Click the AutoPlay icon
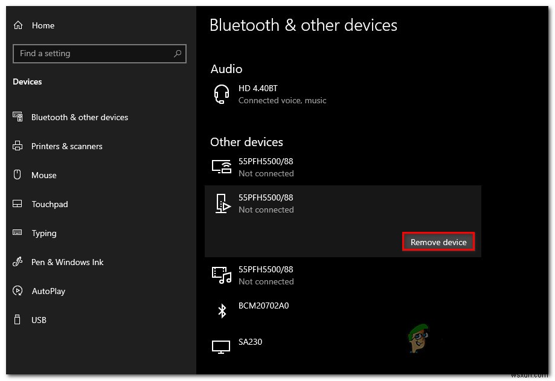This screenshot has width=555, height=381. pyautogui.click(x=17, y=291)
